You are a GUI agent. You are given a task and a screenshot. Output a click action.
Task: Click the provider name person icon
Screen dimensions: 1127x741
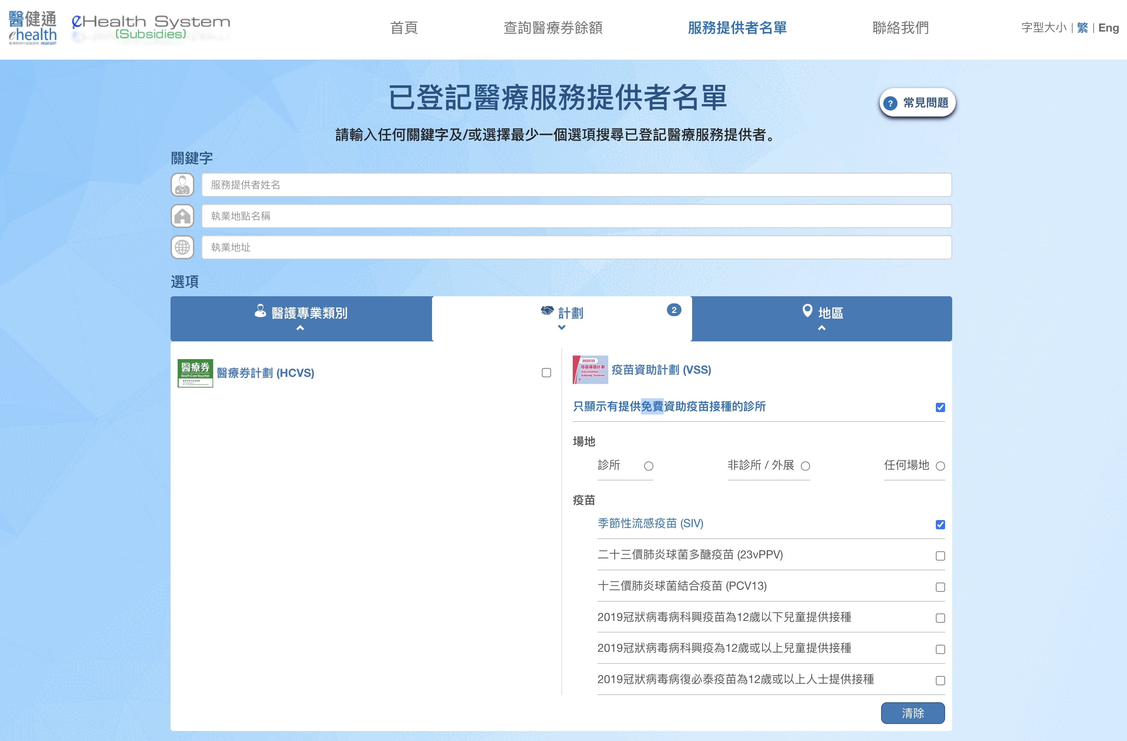pos(182,185)
